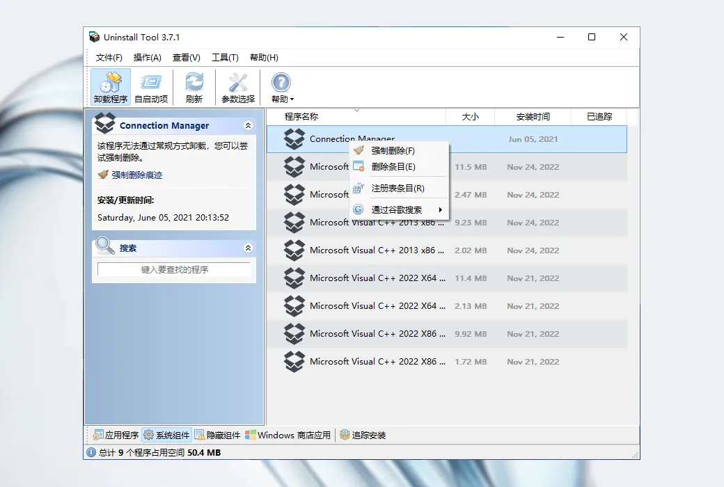Sort by 程序名称 column header
The height and width of the screenshot is (487, 724).
click(356, 117)
